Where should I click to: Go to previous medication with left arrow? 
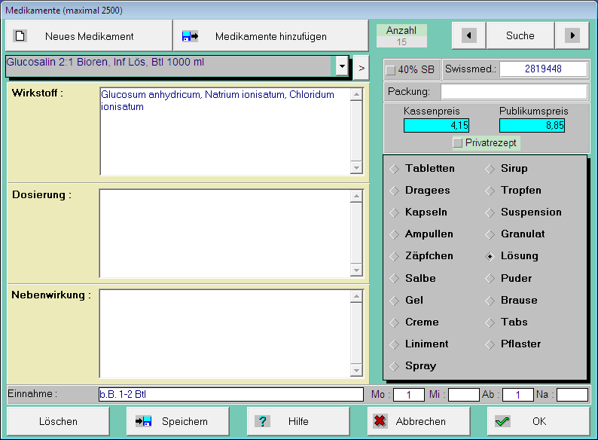(x=468, y=35)
